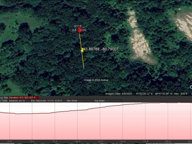Click the blue endpoint of the yellow path

click(84, 69)
